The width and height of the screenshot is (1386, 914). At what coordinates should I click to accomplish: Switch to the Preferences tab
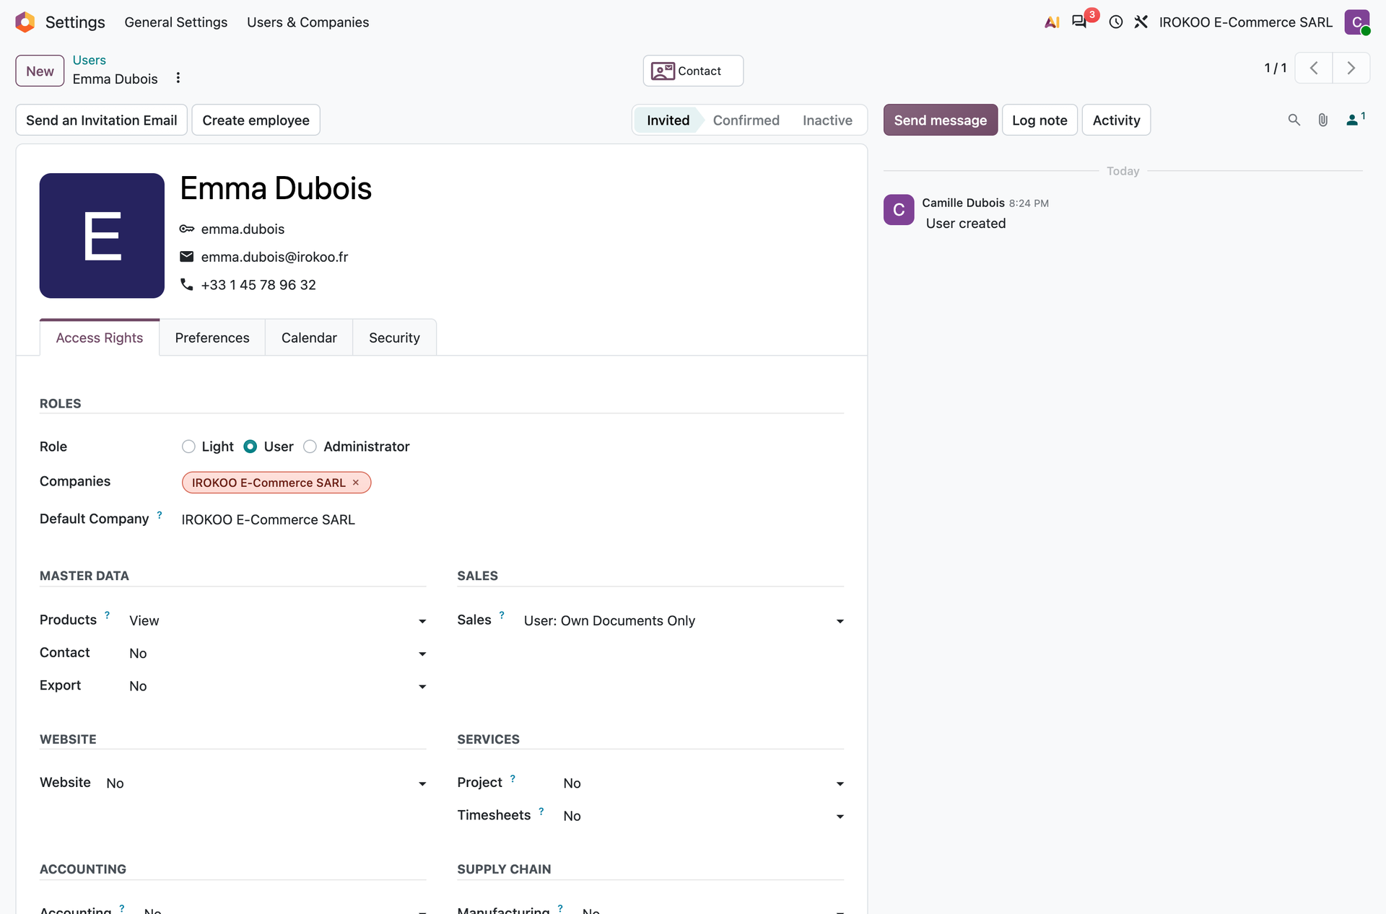pyautogui.click(x=212, y=338)
